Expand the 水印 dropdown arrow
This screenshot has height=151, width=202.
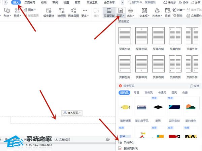pyautogui.click(x=134, y=16)
